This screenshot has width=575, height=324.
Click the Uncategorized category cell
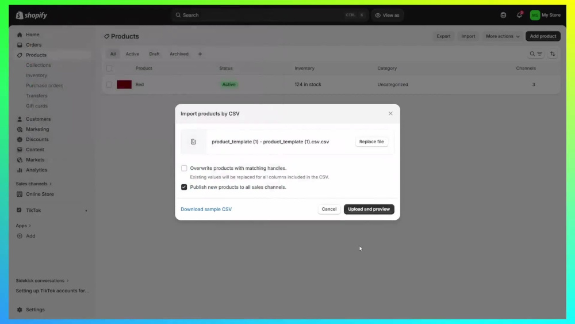pyautogui.click(x=393, y=85)
